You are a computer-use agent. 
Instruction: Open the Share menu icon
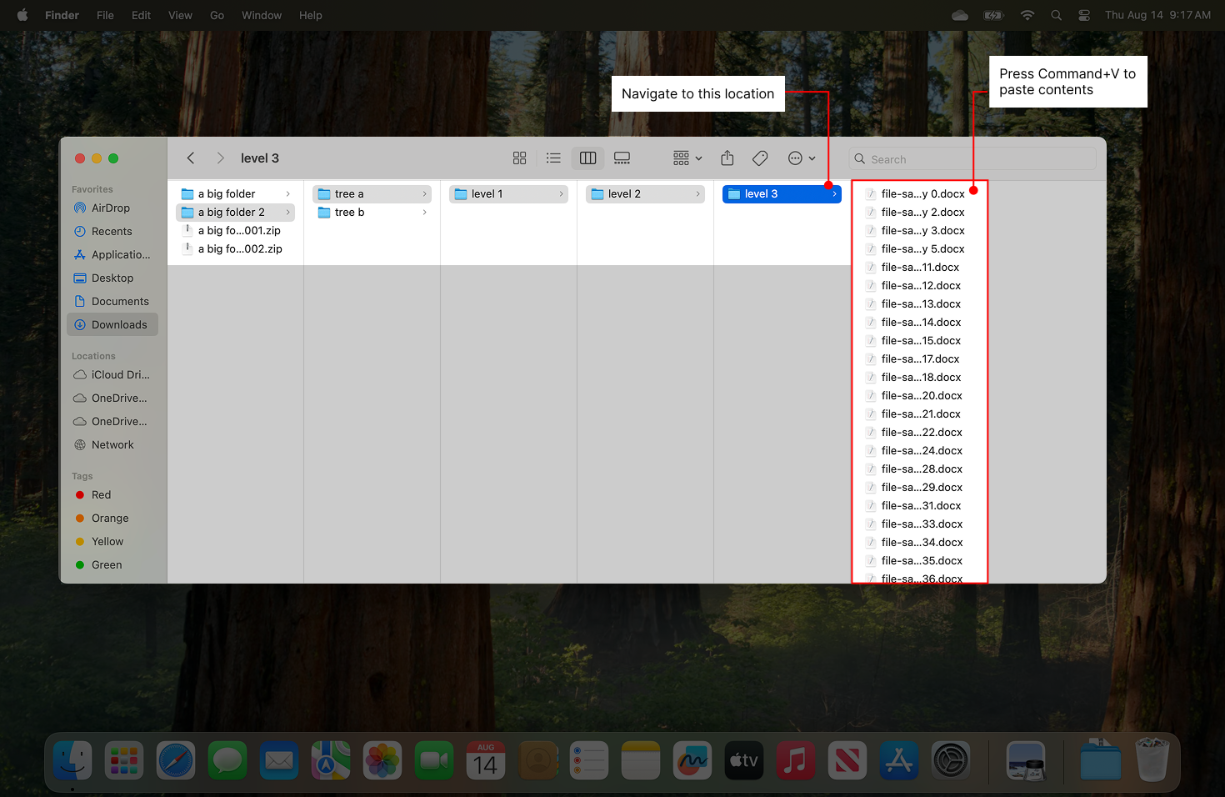click(x=726, y=158)
